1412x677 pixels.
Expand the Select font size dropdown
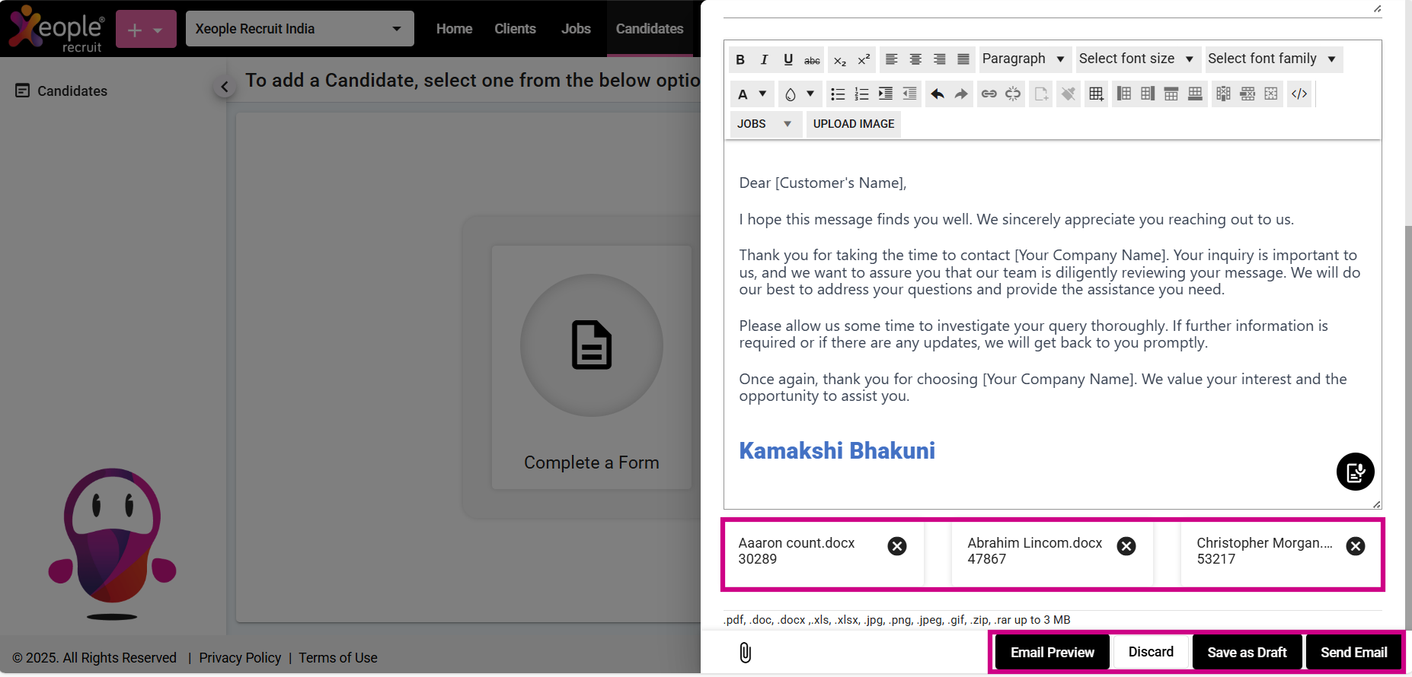[1136, 59]
